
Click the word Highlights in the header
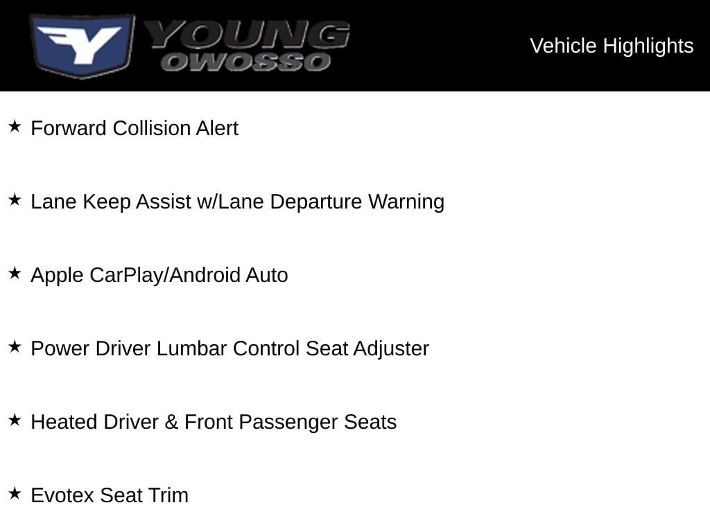tap(648, 46)
